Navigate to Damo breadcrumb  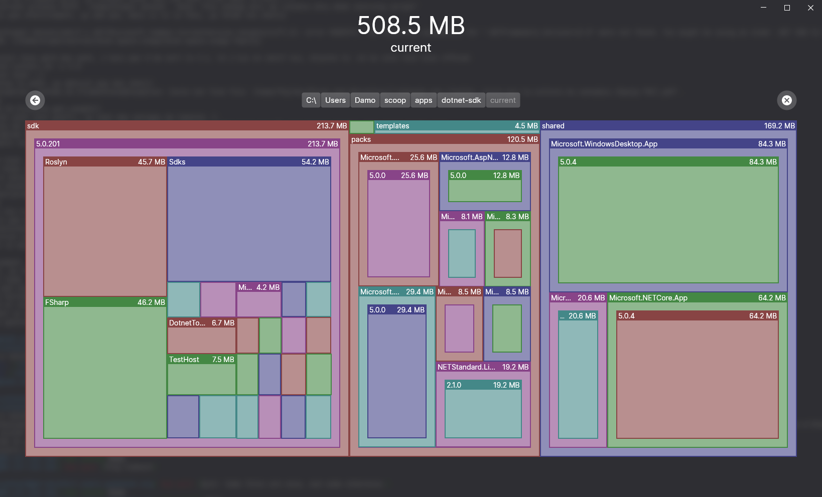365,100
